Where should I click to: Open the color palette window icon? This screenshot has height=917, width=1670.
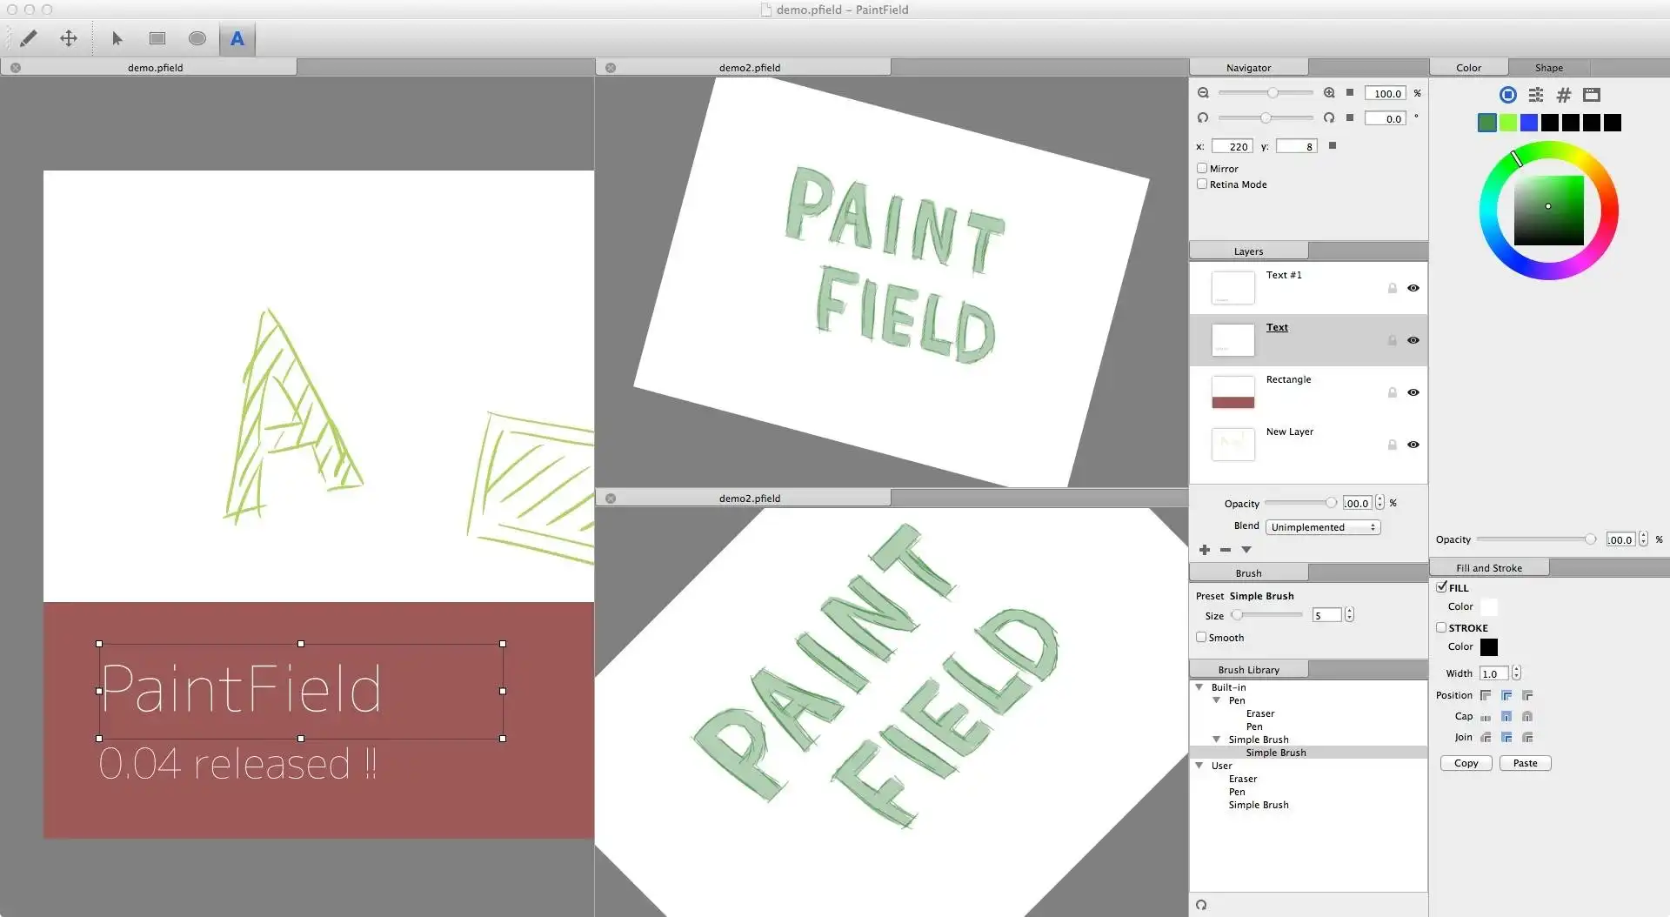tap(1592, 95)
